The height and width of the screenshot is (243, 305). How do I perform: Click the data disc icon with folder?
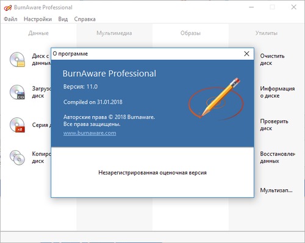tap(17, 60)
